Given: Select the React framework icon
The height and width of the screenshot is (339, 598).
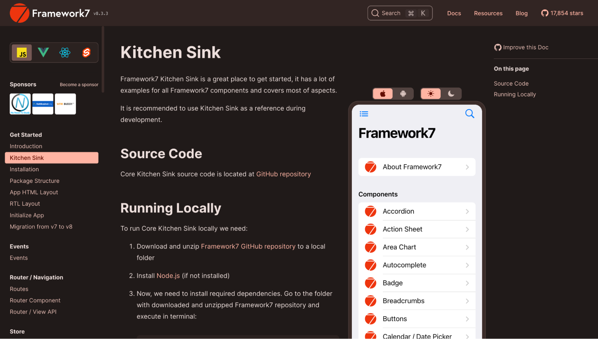Looking at the screenshot, I should pos(65,53).
